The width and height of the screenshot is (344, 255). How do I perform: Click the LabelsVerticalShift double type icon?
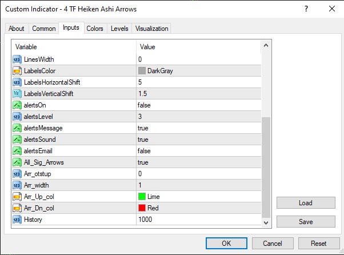(17, 94)
